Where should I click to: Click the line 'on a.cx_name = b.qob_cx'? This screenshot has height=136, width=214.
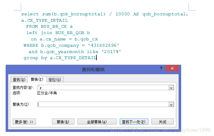point(64,39)
